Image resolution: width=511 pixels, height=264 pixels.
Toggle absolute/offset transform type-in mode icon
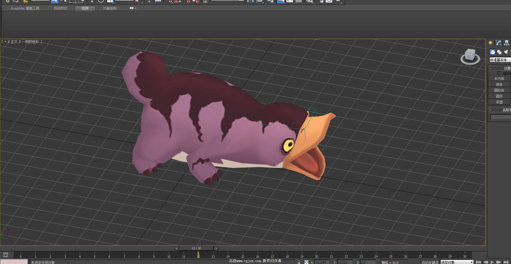click(x=306, y=262)
